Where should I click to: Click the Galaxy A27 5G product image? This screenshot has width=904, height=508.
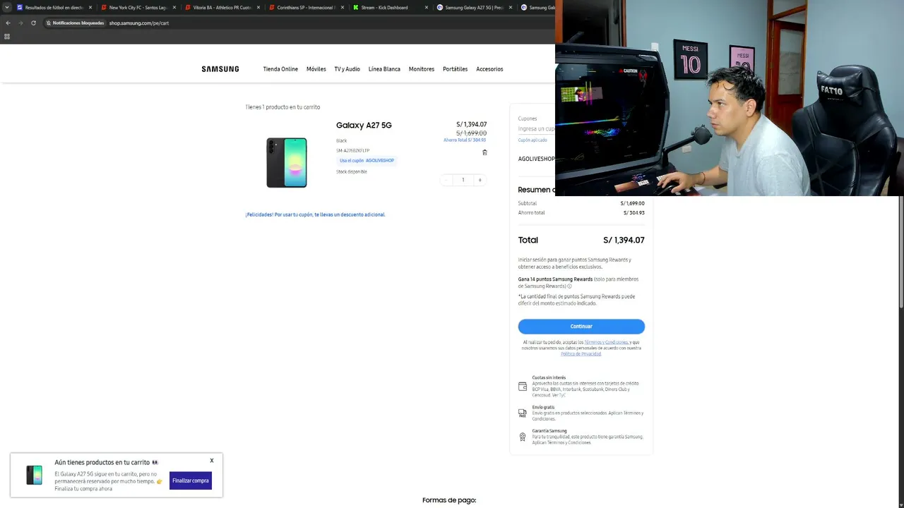point(287,163)
